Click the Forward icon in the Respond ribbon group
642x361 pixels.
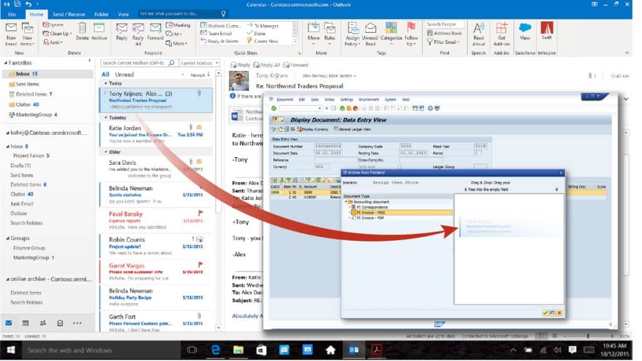tap(155, 28)
